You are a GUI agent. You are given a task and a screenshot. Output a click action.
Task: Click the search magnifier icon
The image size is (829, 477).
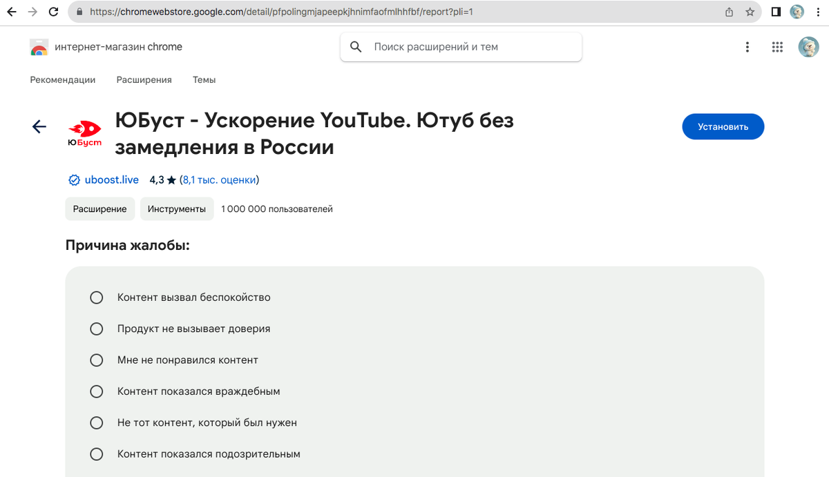click(x=356, y=47)
